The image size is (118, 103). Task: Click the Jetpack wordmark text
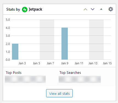coord(35,10)
